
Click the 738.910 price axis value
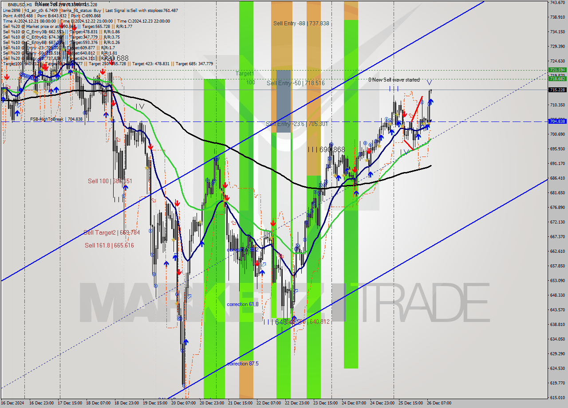coord(557,17)
